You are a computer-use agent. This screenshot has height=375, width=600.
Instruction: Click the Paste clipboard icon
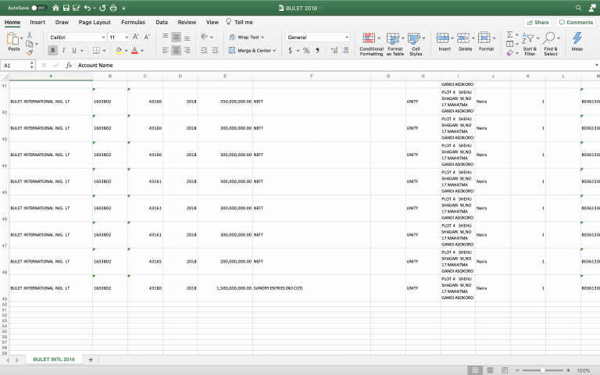coord(13,39)
